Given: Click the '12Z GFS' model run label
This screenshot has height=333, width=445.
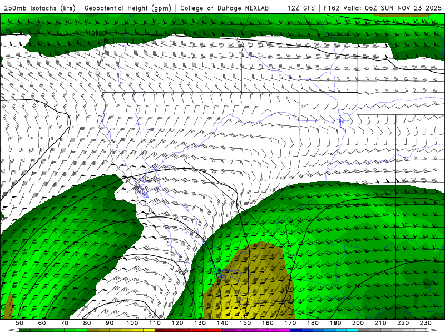Looking at the screenshot, I should tap(301, 8).
